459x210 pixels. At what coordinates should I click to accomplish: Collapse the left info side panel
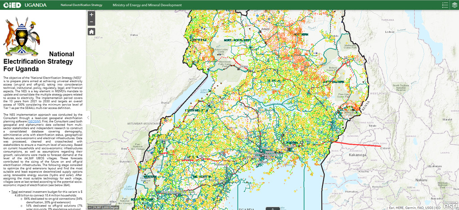click(x=88, y=118)
